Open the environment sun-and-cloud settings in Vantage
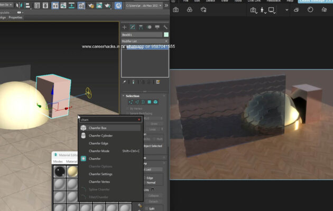This screenshot has width=333, height=211. [x=297, y=10]
